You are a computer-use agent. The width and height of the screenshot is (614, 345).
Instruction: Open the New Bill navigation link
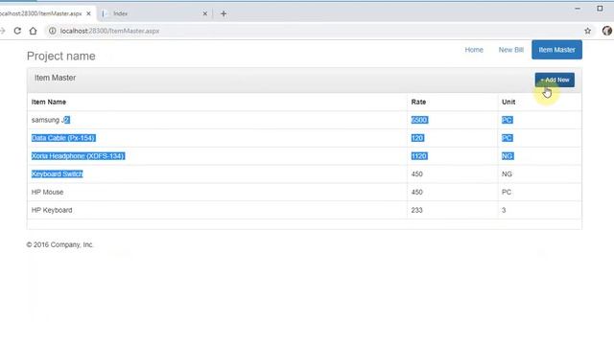tap(510, 50)
